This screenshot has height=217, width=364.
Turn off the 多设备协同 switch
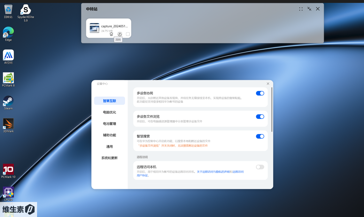click(260, 93)
